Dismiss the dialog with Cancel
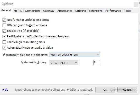 (127, 90)
